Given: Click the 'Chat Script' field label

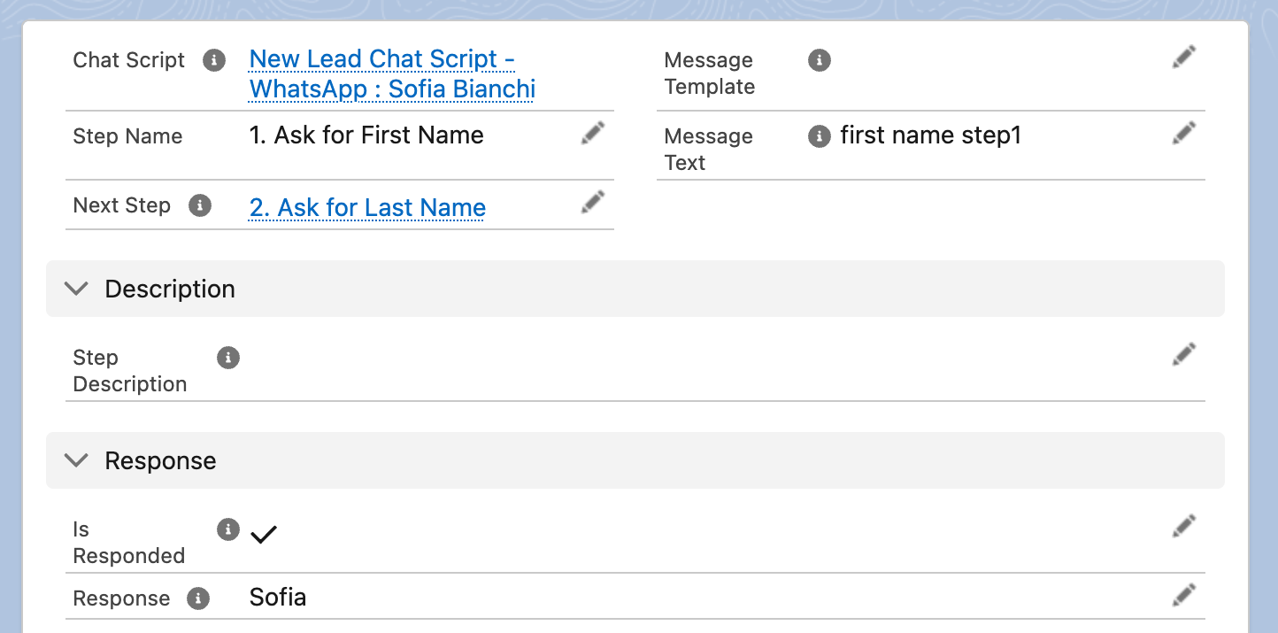Looking at the screenshot, I should (128, 60).
